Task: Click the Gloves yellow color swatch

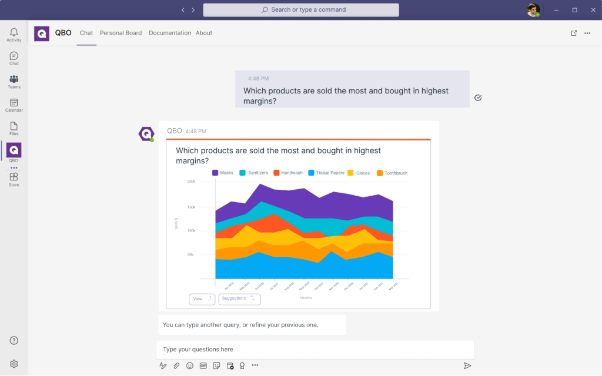Action: click(351, 173)
